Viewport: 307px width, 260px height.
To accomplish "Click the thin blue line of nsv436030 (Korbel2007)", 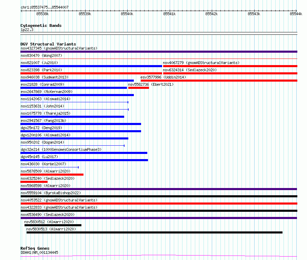I will 50,167.
